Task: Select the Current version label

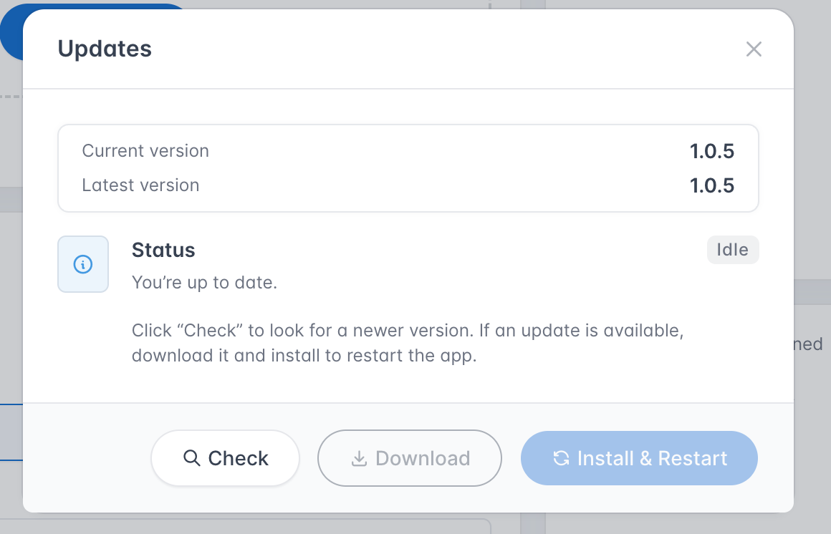Action: click(145, 150)
